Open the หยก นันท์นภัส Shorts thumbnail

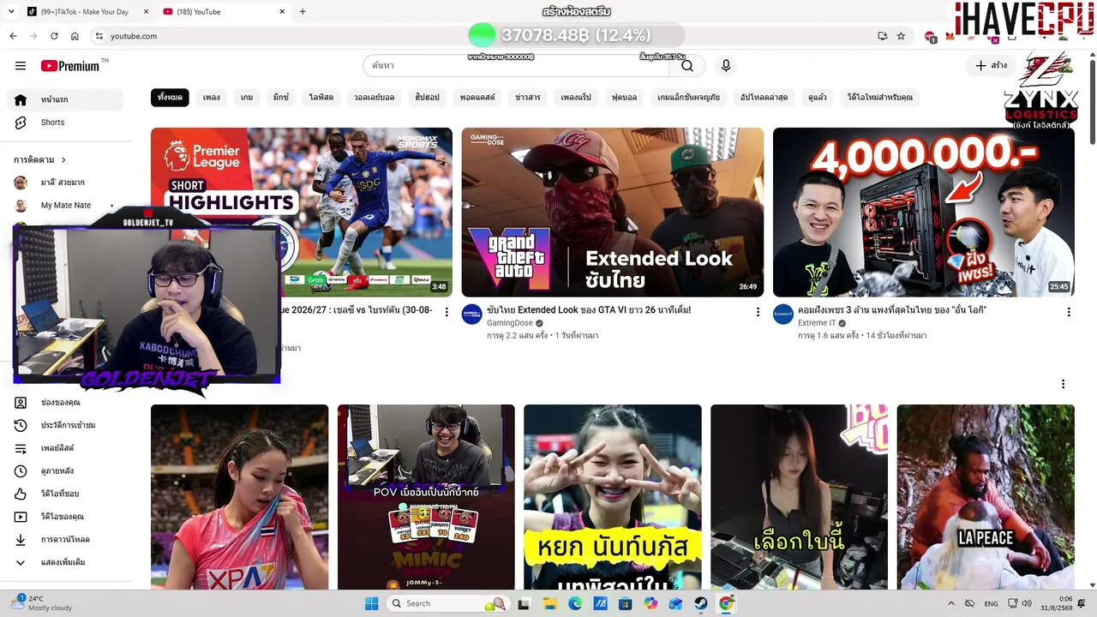click(613, 497)
